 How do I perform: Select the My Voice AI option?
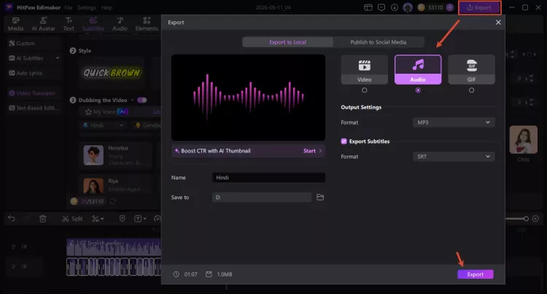[x=106, y=112]
